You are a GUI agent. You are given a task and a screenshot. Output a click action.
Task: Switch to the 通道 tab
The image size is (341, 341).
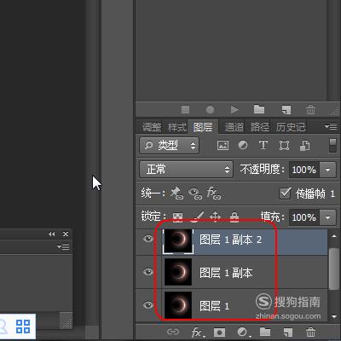234,127
